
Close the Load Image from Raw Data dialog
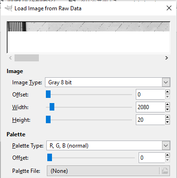[x=169, y=8]
